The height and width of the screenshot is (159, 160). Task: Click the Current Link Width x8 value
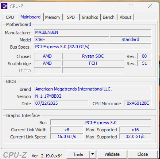pos(67,130)
